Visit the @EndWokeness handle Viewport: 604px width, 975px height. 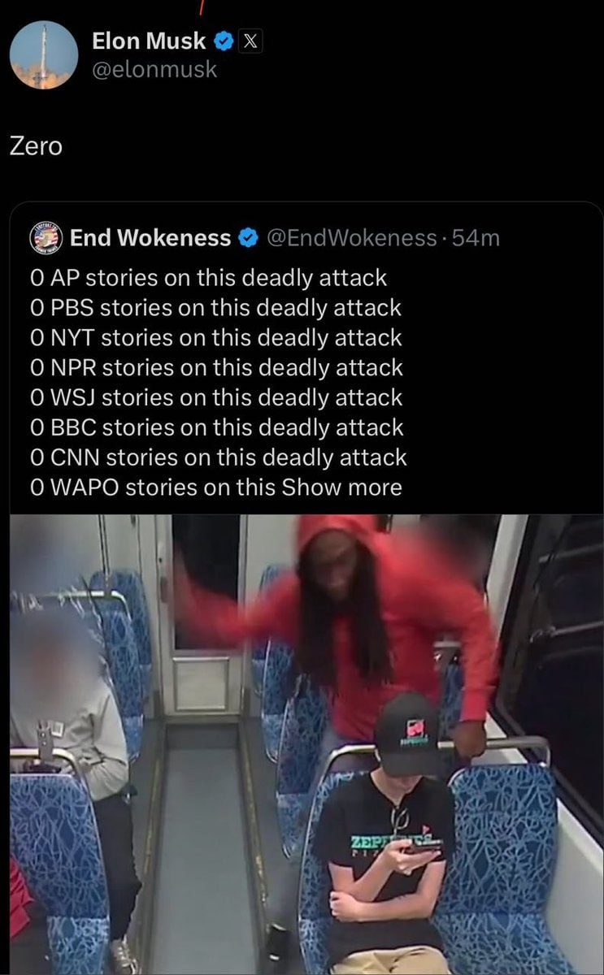pyautogui.click(x=351, y=238)
